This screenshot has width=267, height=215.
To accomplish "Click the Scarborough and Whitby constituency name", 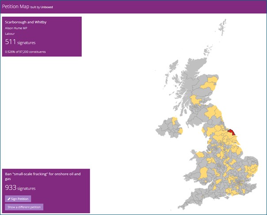I will [25, 22].
